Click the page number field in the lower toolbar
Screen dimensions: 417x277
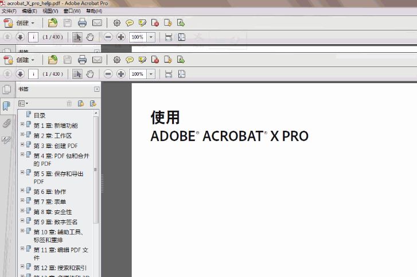[x=33, y=74]
